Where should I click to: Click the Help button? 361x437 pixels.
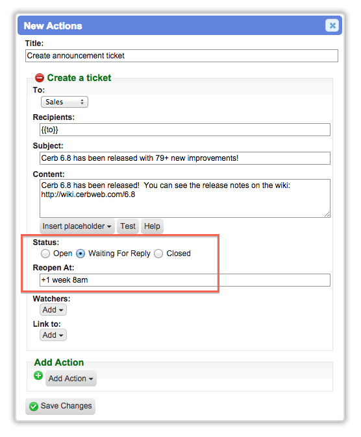pos(152,226)
